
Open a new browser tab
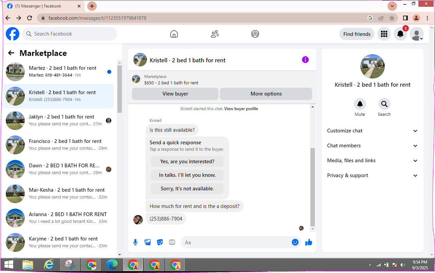(92, 6)
